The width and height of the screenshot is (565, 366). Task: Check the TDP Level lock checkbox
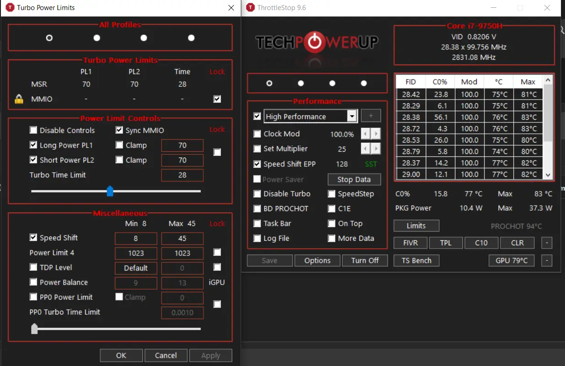pyautogui.click(x=217, y=267)
